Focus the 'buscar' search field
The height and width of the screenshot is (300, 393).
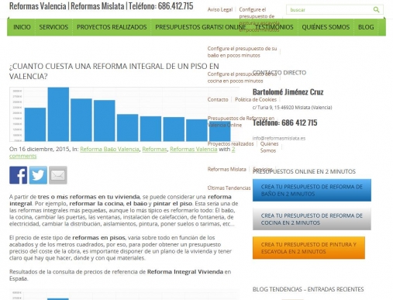click(334, 10)
